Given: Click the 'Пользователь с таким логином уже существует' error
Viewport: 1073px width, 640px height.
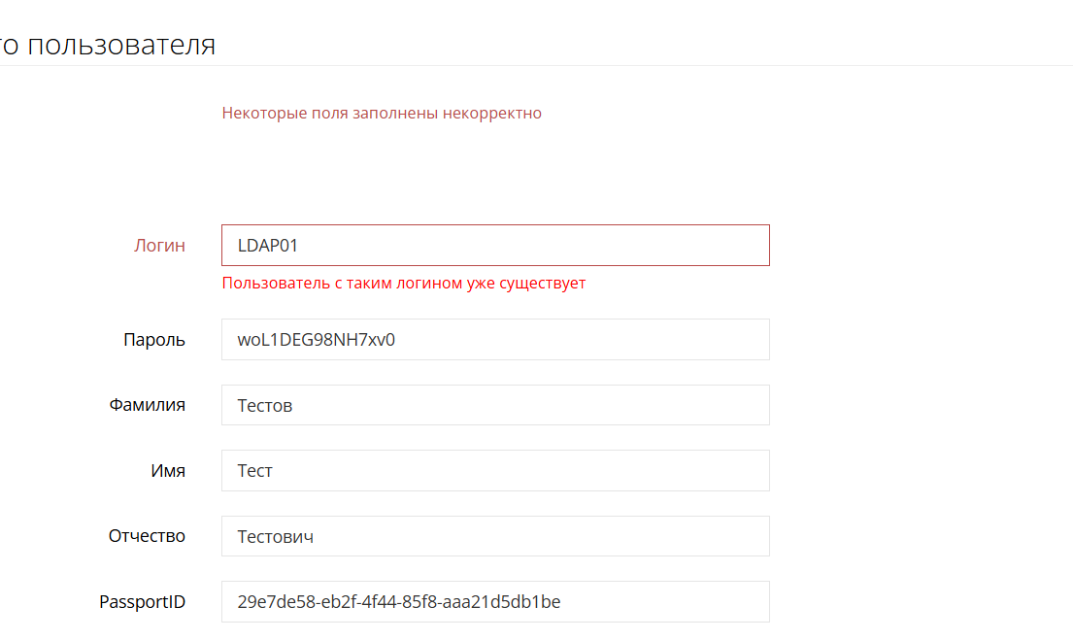Looking at the screenshot, I should point(403,284).
